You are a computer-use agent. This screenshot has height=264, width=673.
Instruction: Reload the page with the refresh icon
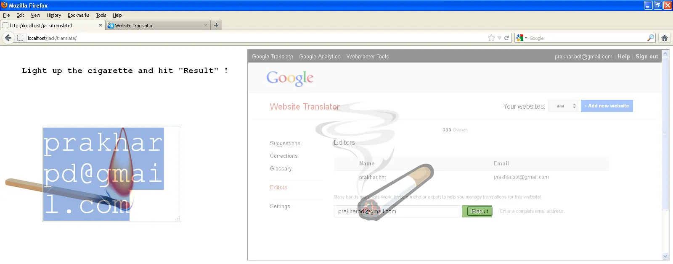coord(507,38)
